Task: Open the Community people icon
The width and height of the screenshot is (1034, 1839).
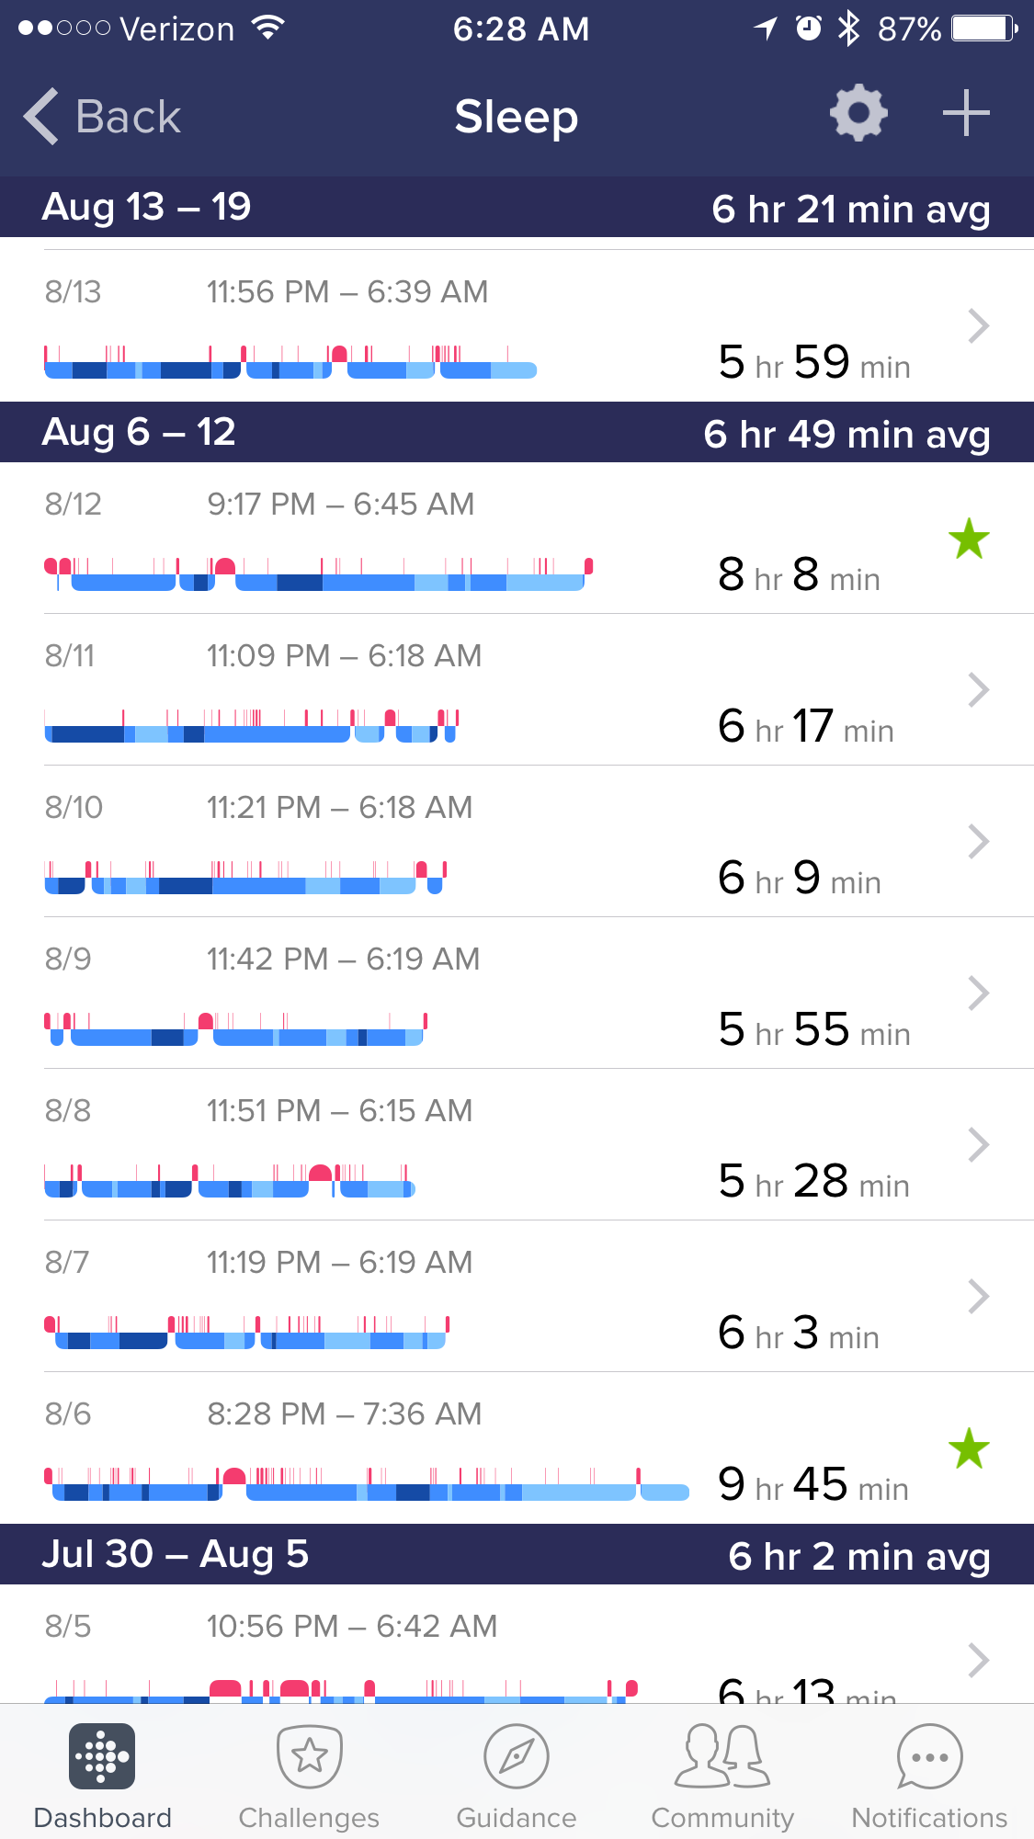Action: 722,1757
